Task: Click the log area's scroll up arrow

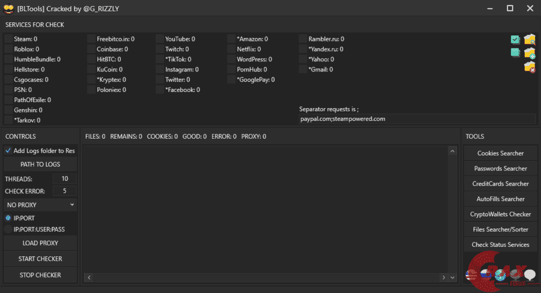Action: (452, 151)
